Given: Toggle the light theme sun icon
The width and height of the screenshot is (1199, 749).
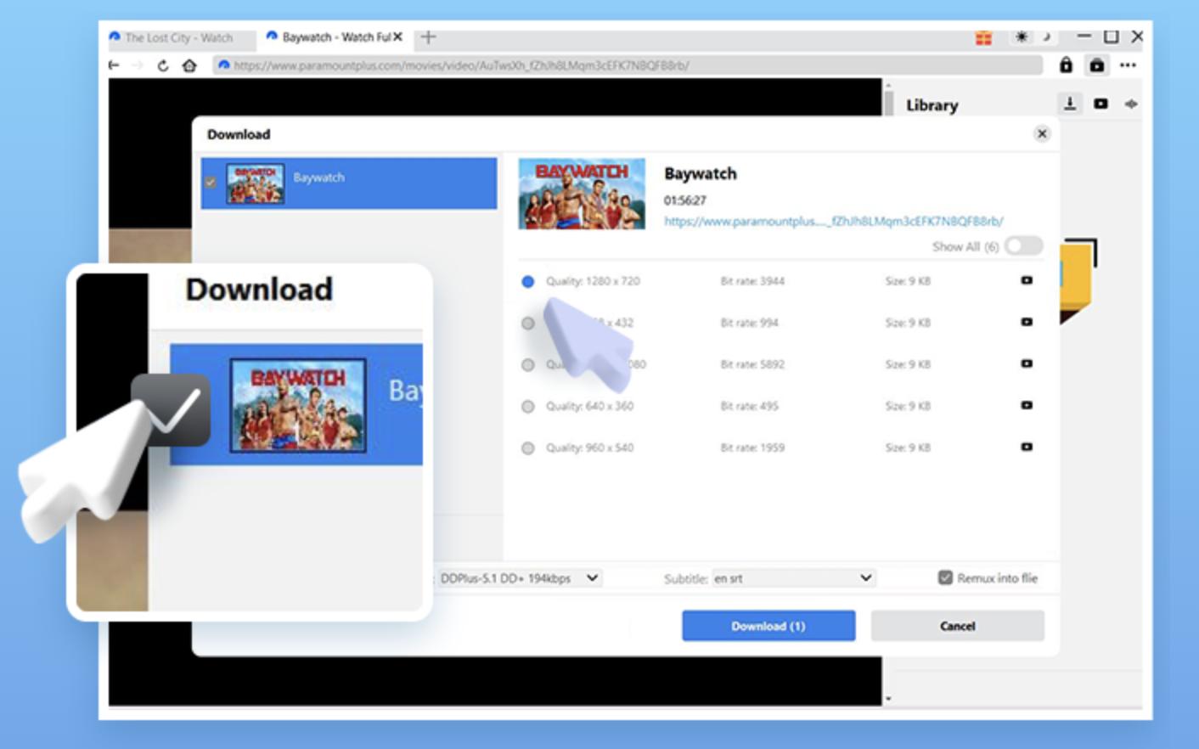Looking at the screenshot, I should tap(1022, 37).
